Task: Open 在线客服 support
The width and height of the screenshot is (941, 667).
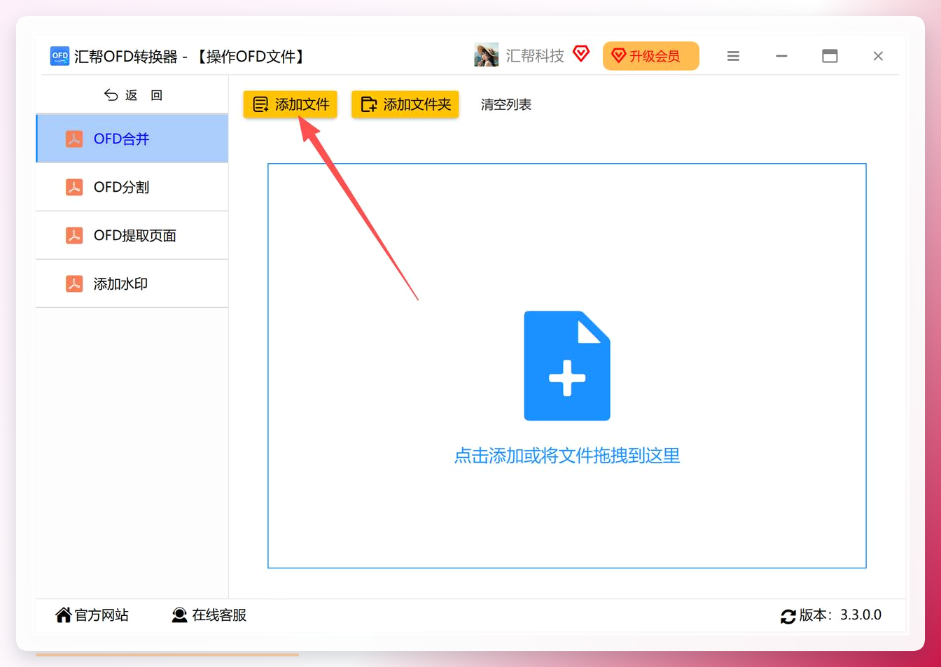Action: 209,615
